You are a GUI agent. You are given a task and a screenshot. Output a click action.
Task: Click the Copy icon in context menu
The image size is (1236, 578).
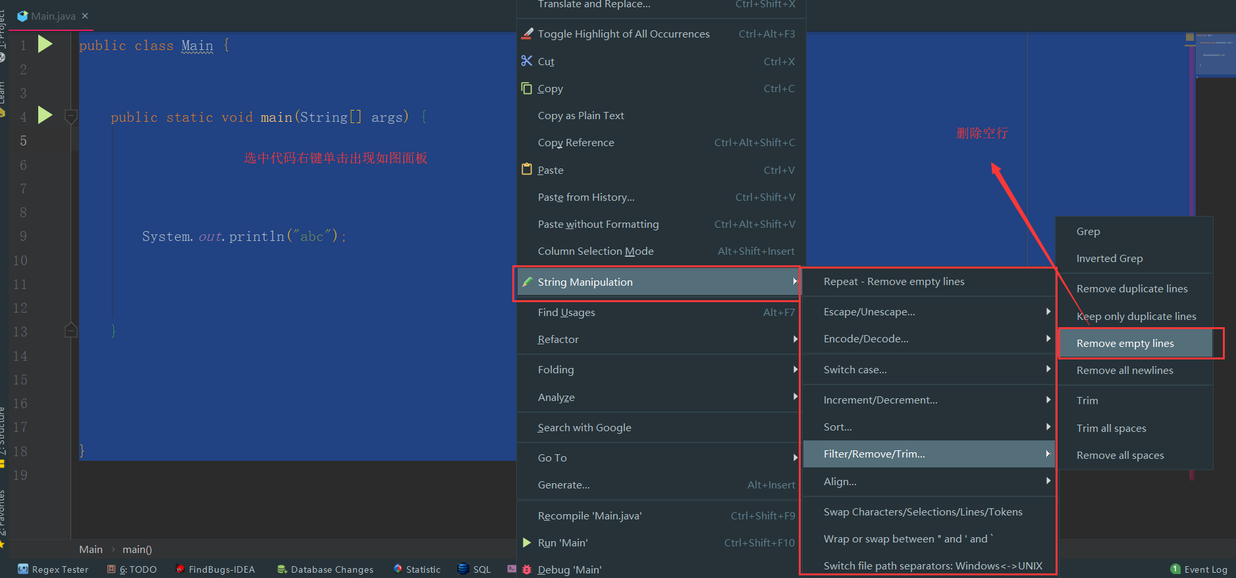[x=527, y=88]
